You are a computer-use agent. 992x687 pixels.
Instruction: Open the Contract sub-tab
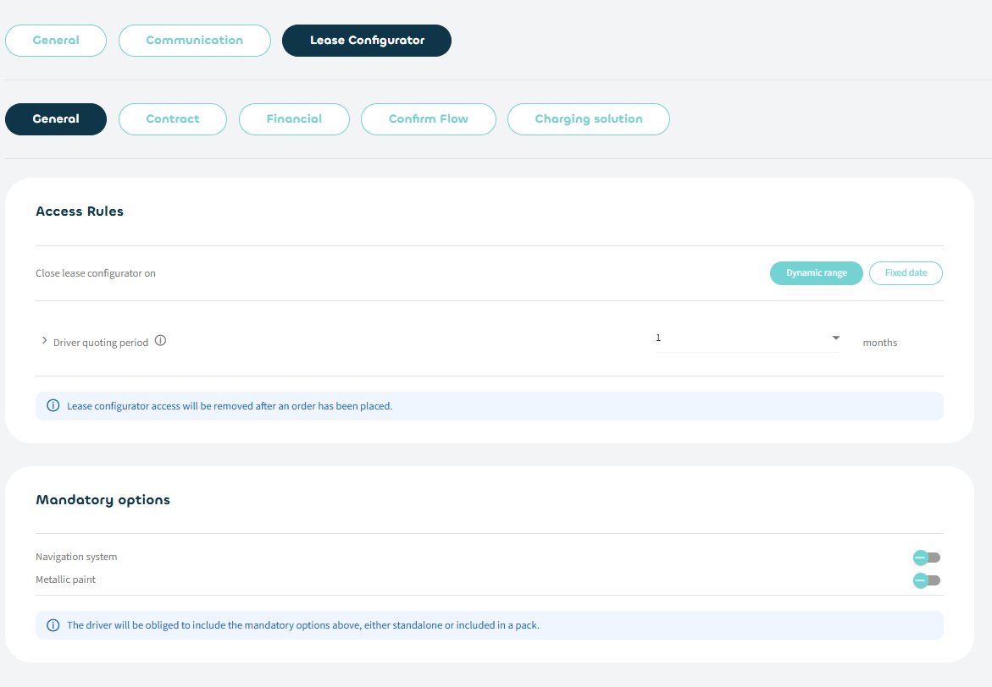(x=173, y=119)
